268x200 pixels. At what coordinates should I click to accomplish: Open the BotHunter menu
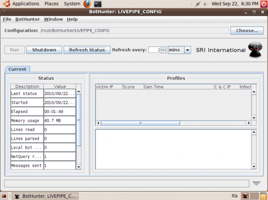point(28,19)
